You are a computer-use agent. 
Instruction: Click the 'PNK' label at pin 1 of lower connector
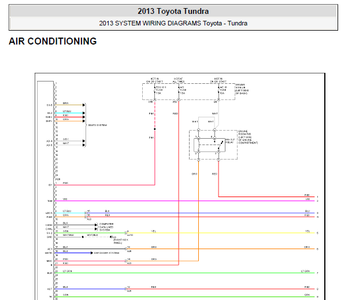[x=65, y=183]
